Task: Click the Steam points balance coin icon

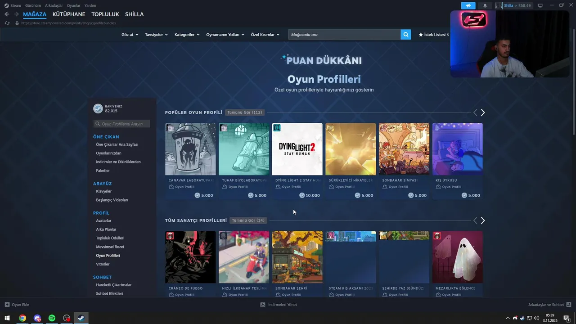Action: coord(98,108)
